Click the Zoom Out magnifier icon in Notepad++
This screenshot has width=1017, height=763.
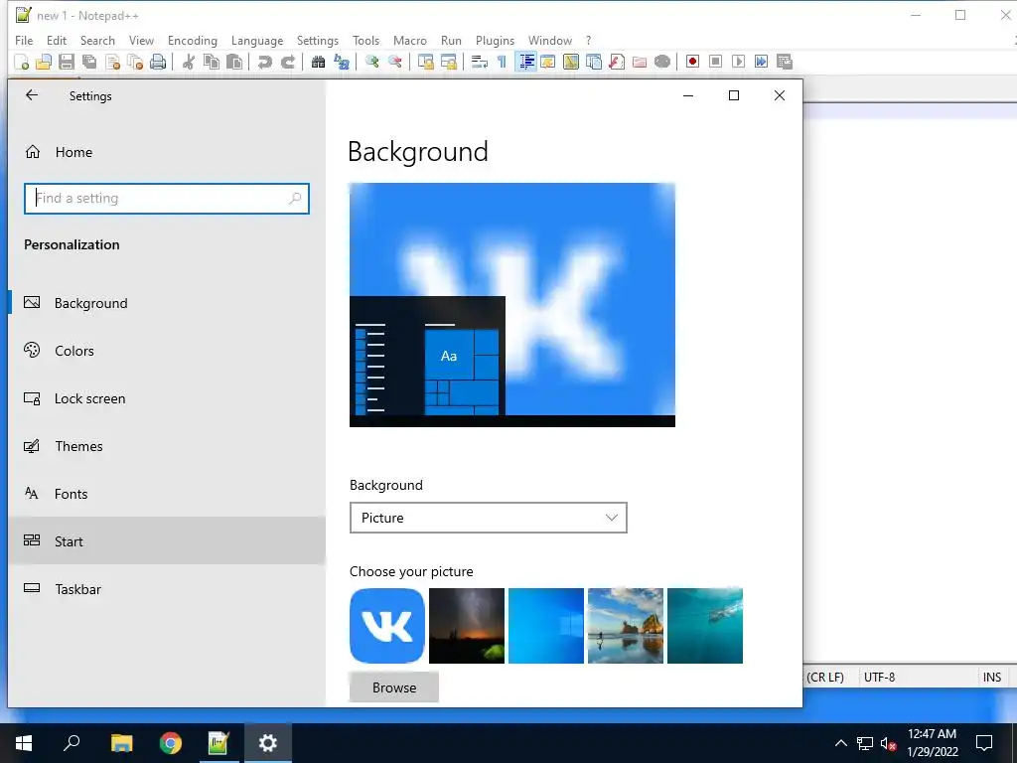coord(394,62)
